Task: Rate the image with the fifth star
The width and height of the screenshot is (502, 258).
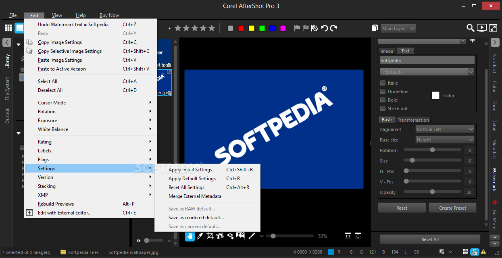Action: pyautogui.click(x=212, y=28)
